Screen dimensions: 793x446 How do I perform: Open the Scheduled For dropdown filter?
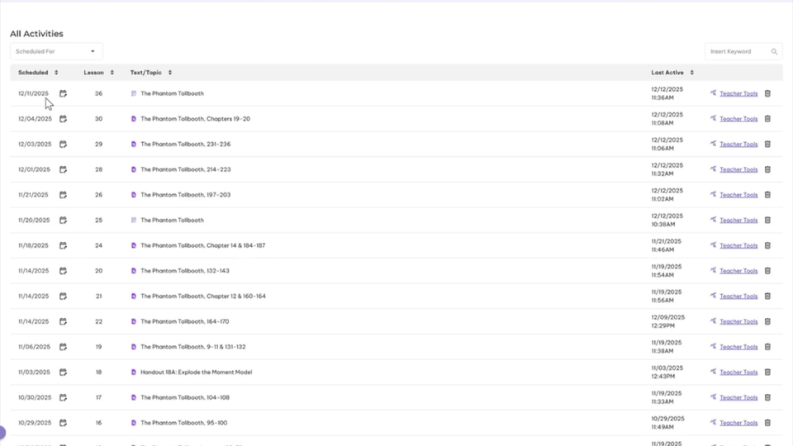click(x=56, y=51)
